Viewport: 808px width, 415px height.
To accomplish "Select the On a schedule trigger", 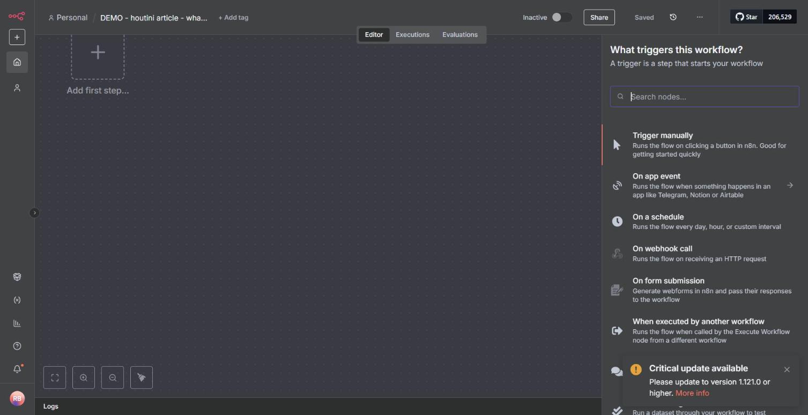I will pyautogui.click(x=705, y=221).
